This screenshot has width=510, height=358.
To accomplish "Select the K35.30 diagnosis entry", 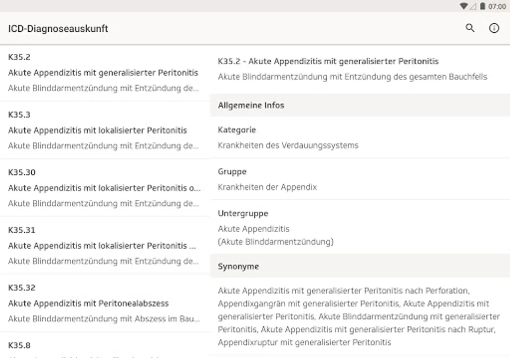I will click(x=104, y=188).
